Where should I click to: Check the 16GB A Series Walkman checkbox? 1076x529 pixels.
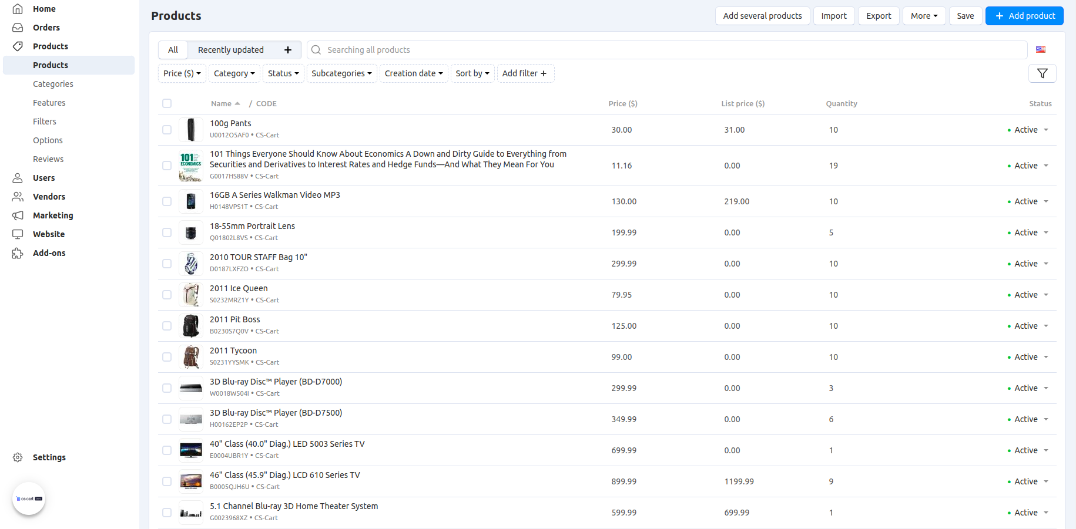pyautogui.click(x=167, y=201)
